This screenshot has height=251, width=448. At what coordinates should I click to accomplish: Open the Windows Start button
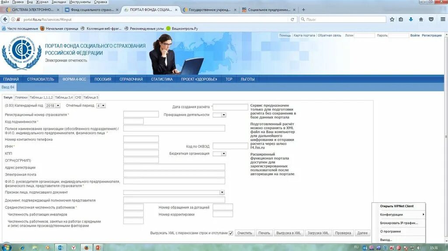[x=6, y=248]
